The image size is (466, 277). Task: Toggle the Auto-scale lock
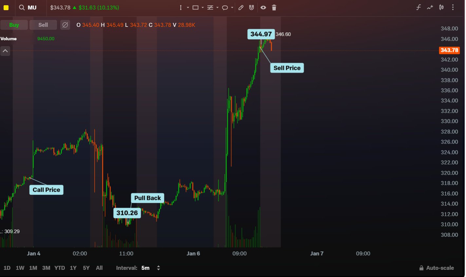coord(437,268)
